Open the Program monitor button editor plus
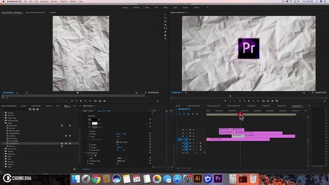 325,101
